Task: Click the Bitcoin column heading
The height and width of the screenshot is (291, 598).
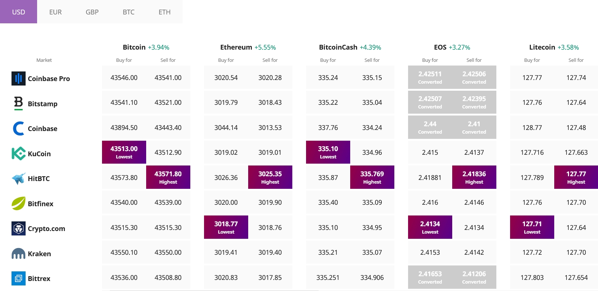Action: tap(134, 47)
